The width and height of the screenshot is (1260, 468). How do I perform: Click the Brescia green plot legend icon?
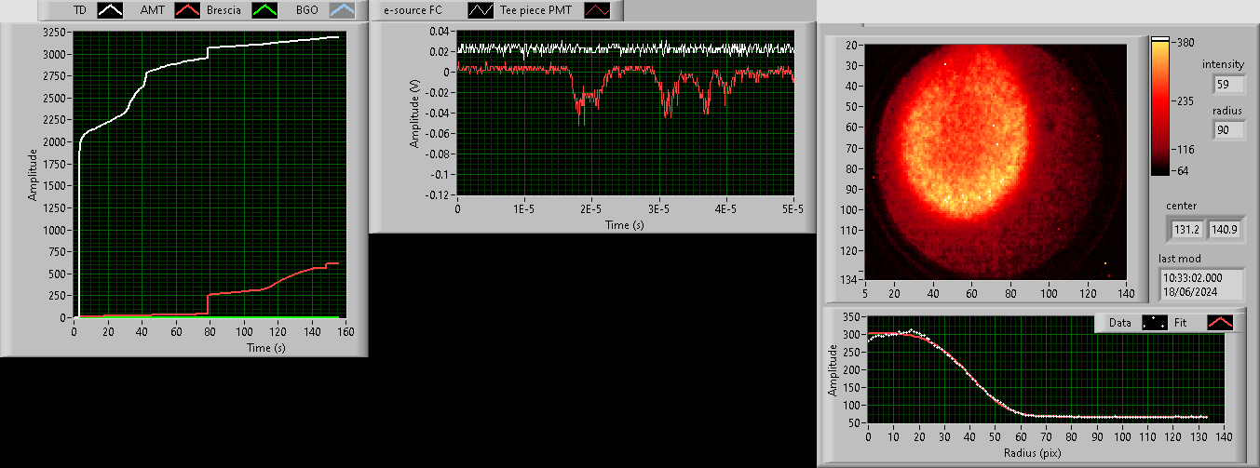(x=266, y=11)
